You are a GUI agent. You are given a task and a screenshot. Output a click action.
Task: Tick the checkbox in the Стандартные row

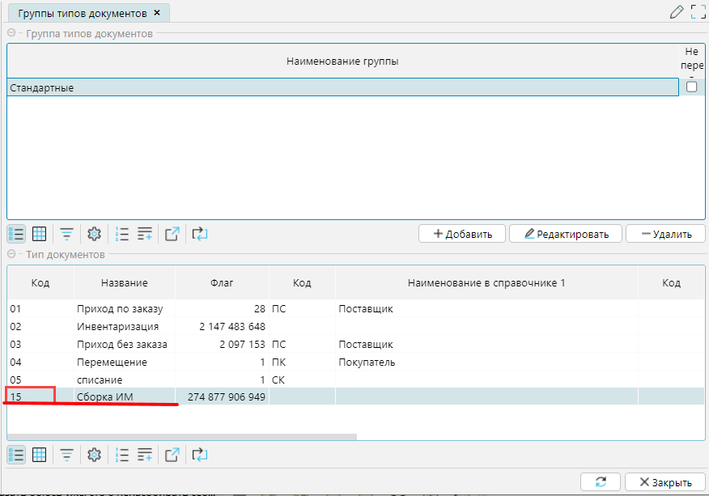point(691,87)
